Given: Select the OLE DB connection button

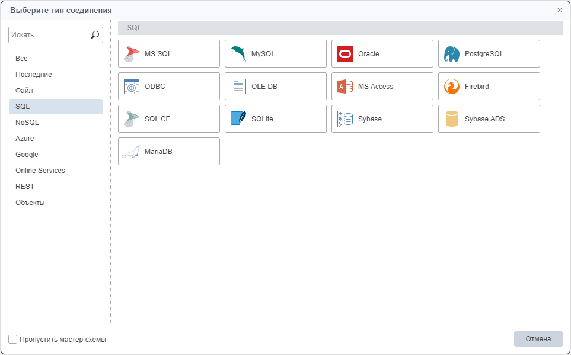Looking at the screenshot, I should tap(275, 87).
